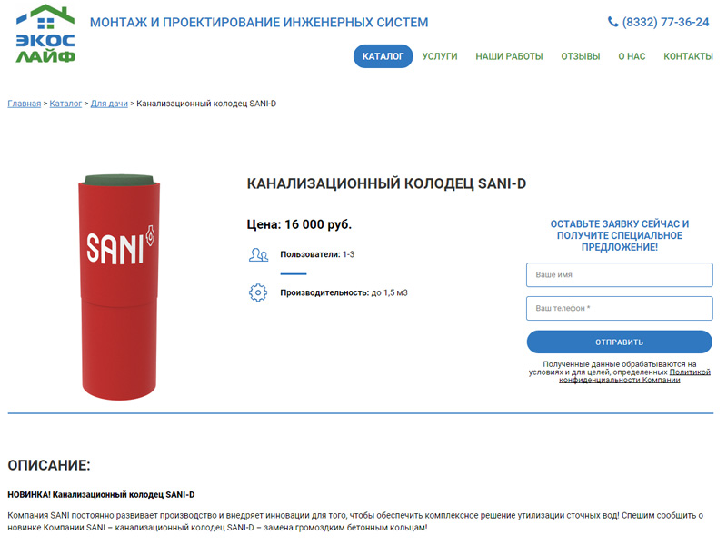Follow the Каталог breadcrumb link
The height and width of the screenshot is (545, 727).
(x=65, y=104)
